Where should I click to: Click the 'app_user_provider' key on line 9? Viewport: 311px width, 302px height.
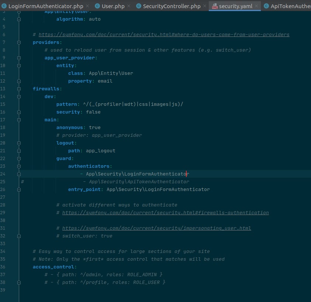(69, 58)
